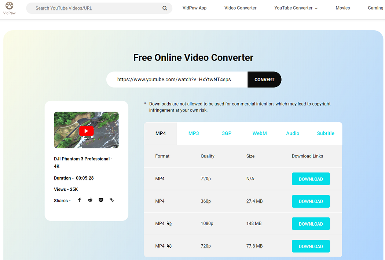Click the 148 MB size cell
The image size is (385, 260).
254,223
